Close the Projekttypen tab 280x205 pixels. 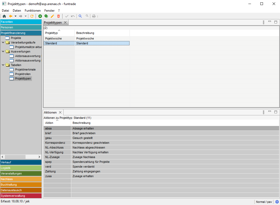[65, 23]
